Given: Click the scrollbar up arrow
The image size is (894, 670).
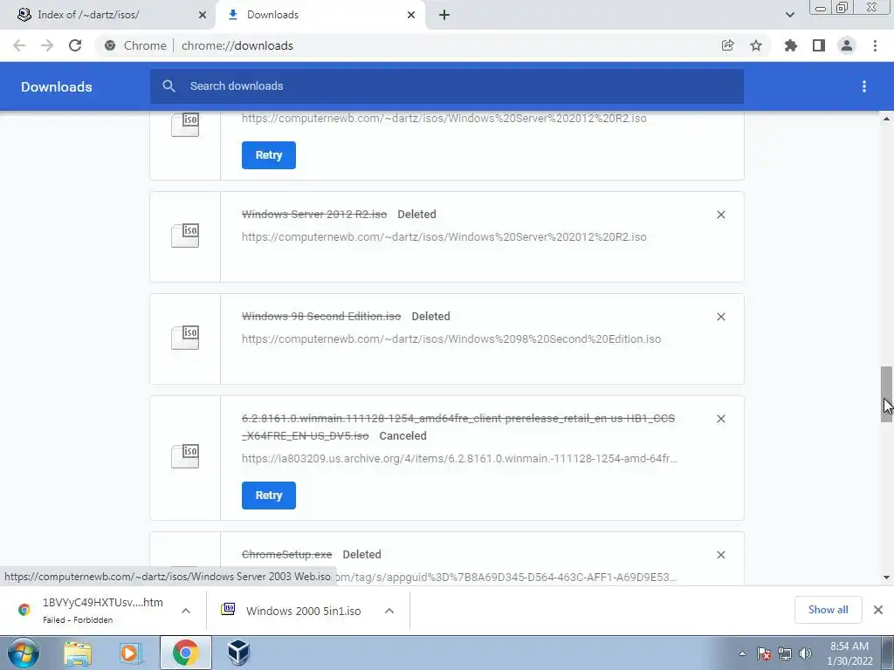Looking at the screenshot, I should (886, 119).
